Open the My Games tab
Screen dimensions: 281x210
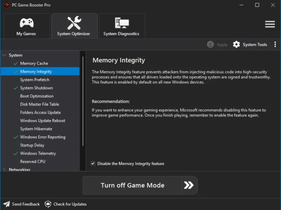point(27,26)
